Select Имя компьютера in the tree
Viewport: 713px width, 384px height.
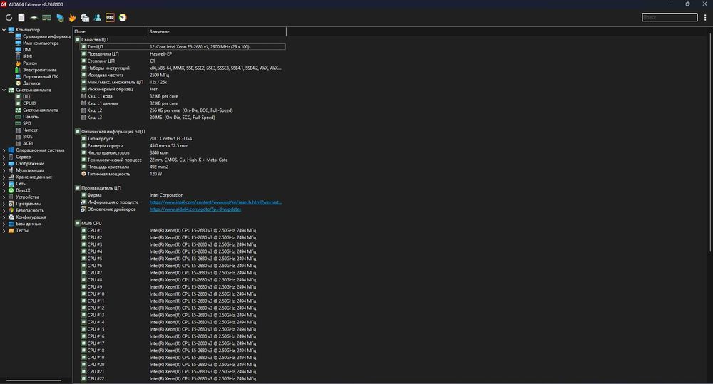pyautogui.click(x=41, y=43)
